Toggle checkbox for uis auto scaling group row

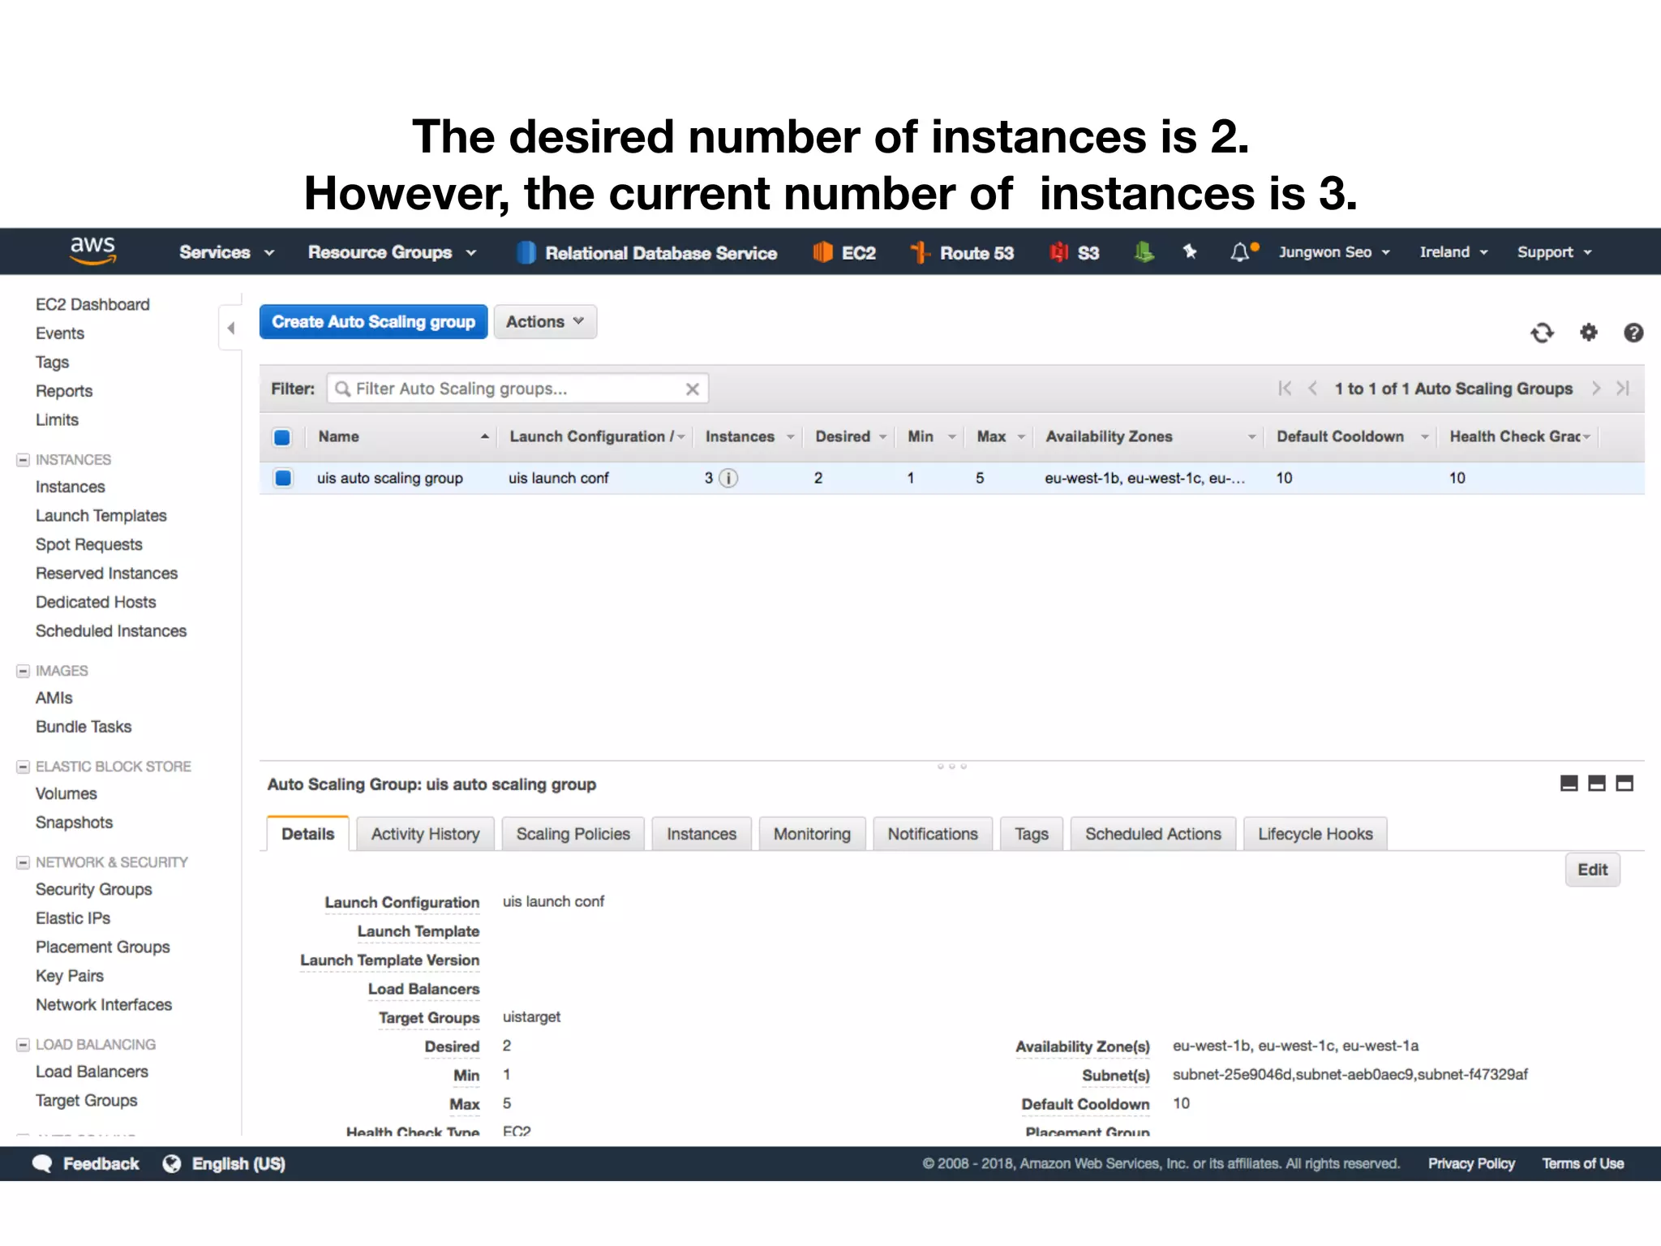[x=283, y=478]
